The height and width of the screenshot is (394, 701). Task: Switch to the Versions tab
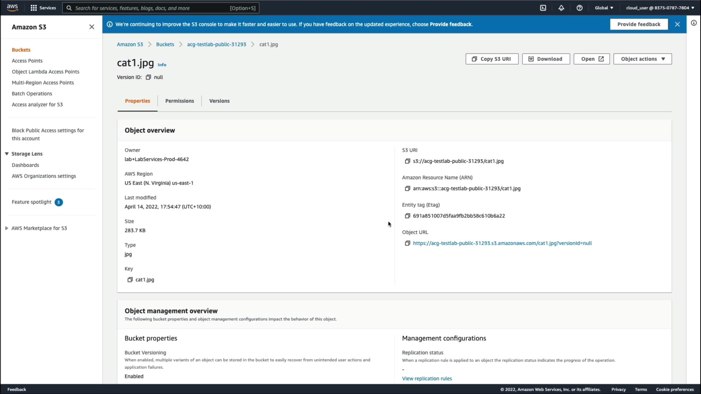(219, 101)
